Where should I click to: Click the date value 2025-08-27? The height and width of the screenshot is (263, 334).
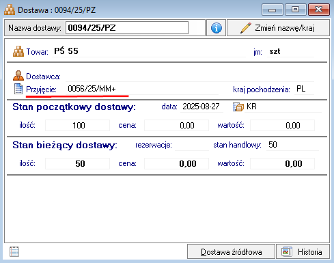pos(201,107)
